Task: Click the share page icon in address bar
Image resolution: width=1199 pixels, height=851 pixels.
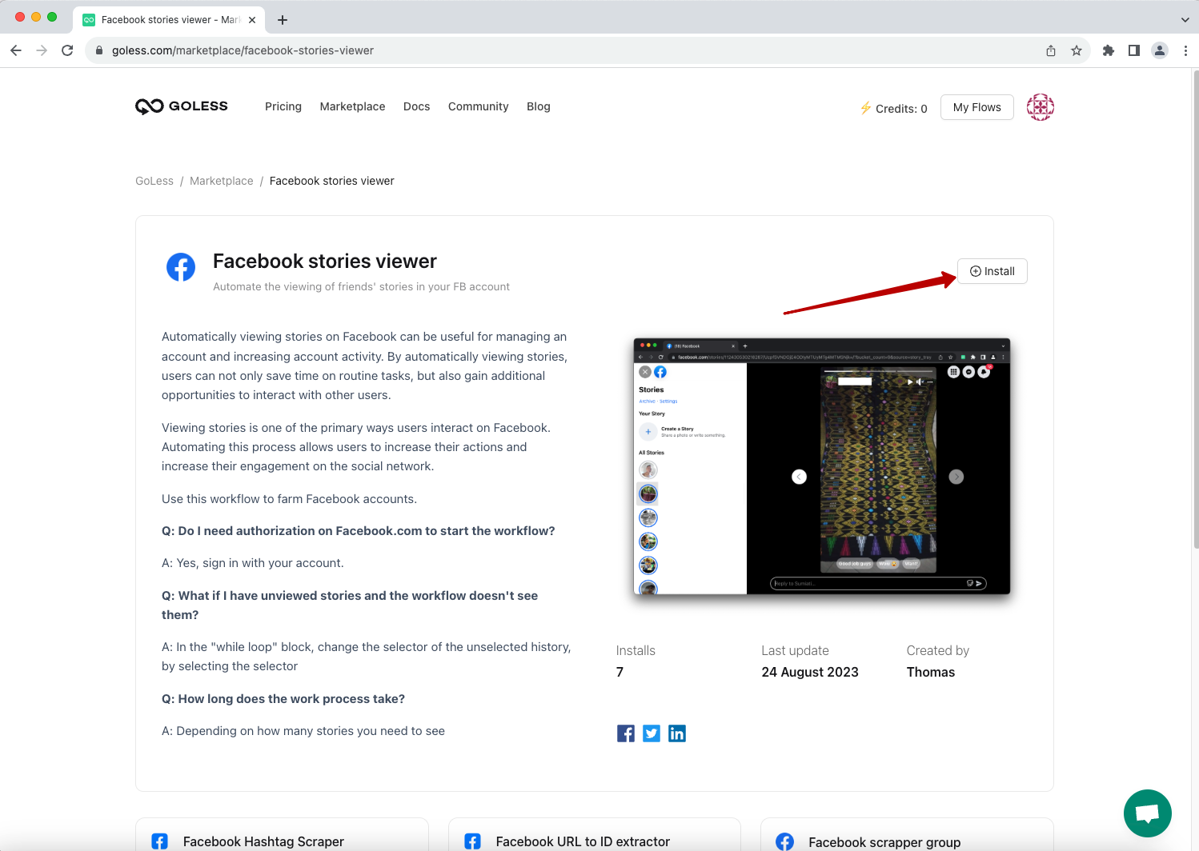Action: coord(1051,50)
